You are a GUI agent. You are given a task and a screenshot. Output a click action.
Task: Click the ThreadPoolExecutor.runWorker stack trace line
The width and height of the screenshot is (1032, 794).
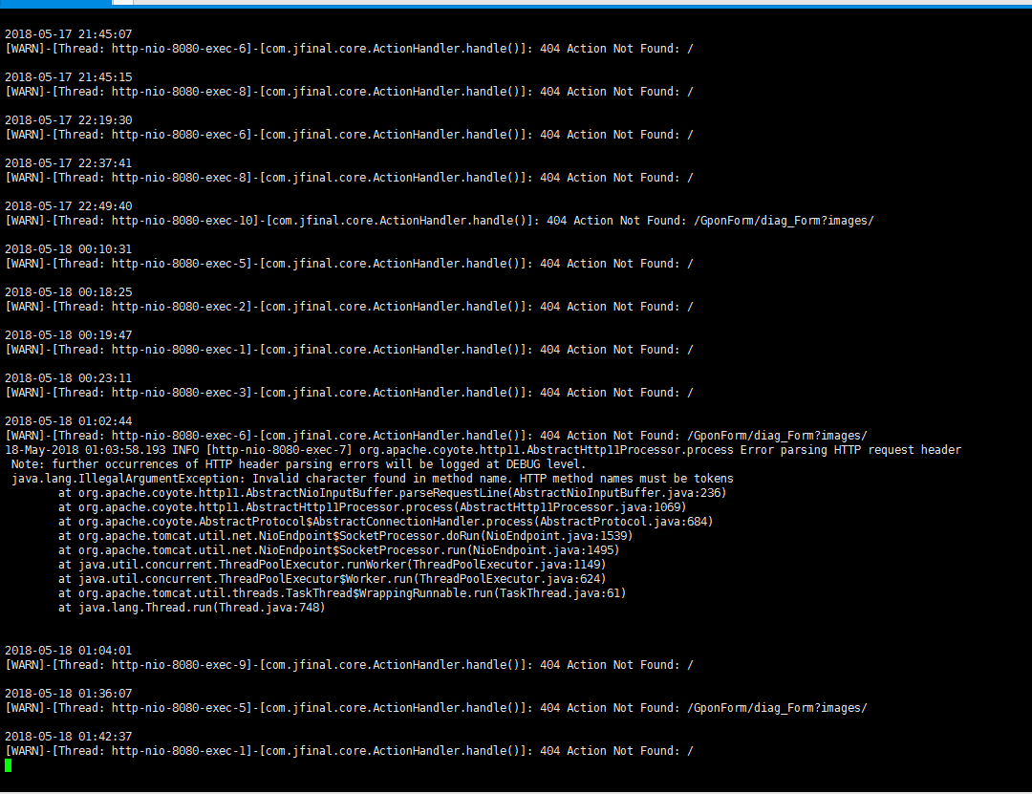(x=332, y=565)
